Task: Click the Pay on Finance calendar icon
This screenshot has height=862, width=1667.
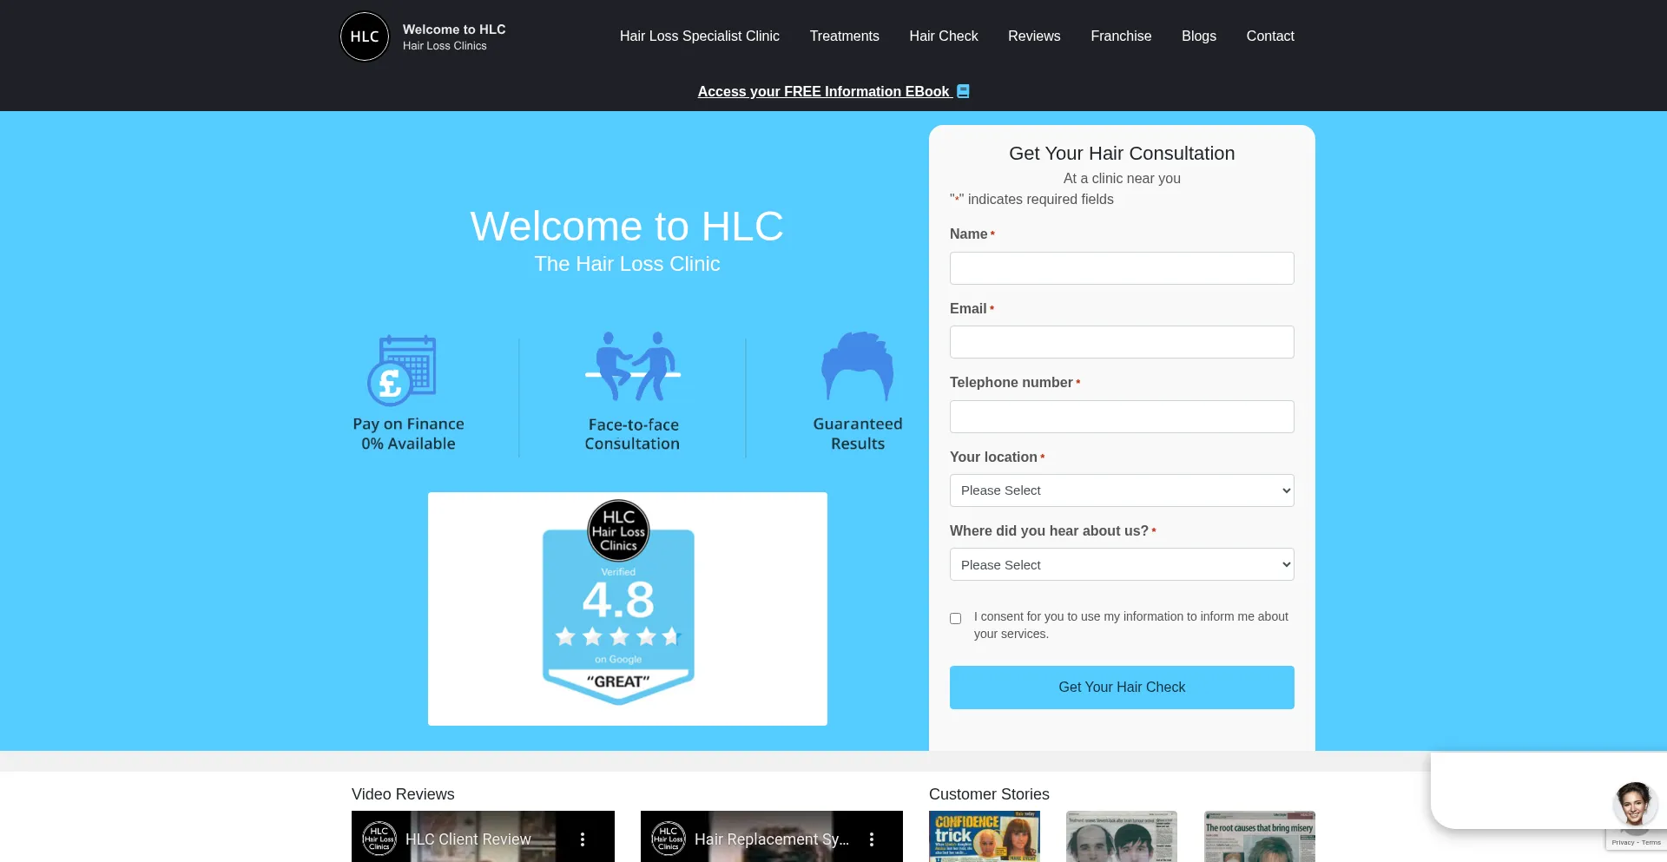Action: (402, 370)
